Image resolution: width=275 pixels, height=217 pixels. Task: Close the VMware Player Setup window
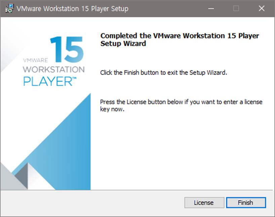pyautogui.click(x=262, y=8)
